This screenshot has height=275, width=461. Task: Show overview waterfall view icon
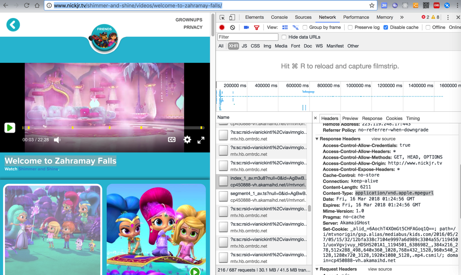click(x=296, y=27)
